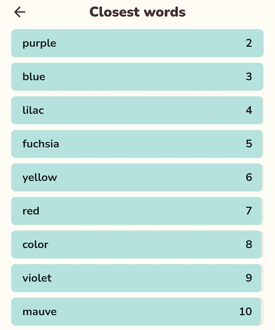Select rank 7 on red row
This screenshot has height=330, width=275.
(x=249, y=211)
